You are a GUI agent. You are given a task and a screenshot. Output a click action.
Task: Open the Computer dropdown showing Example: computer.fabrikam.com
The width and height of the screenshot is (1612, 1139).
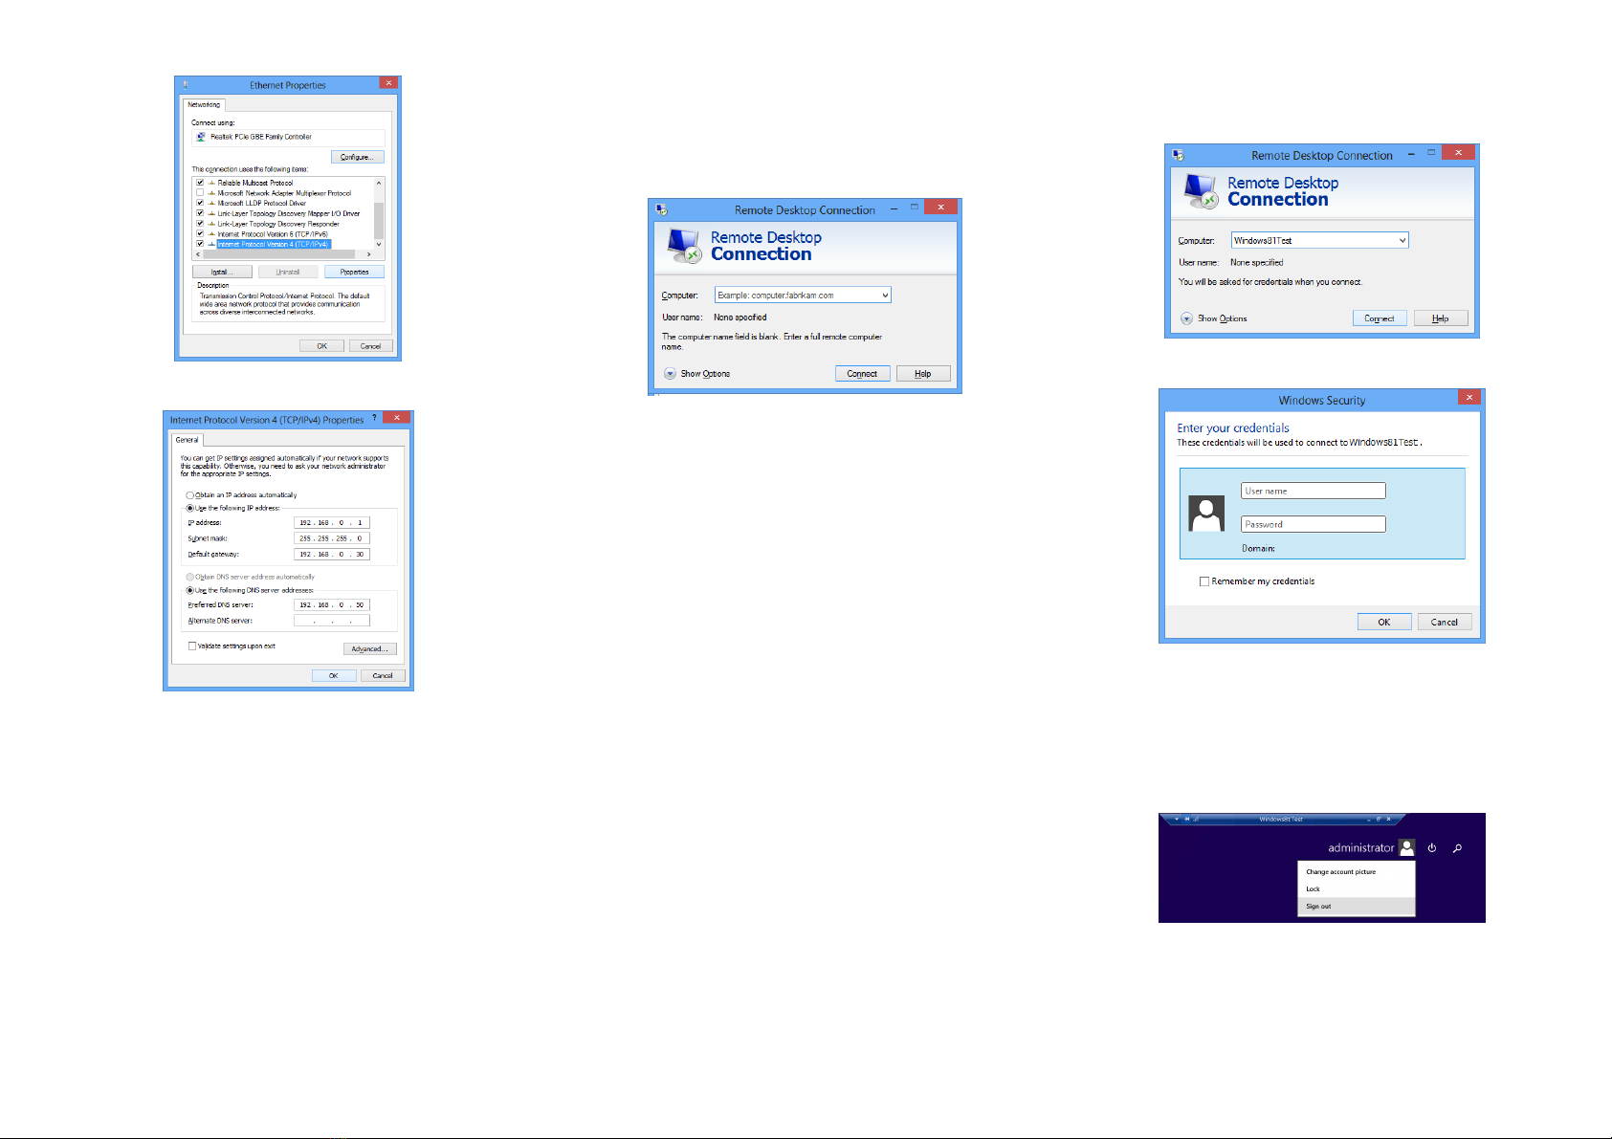885,296
